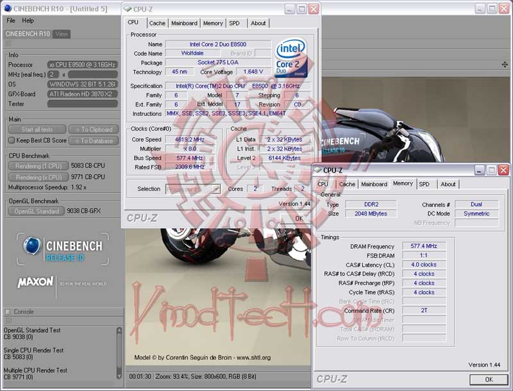Select the SPD tab in the CPU-Z Memory window

(x=424, y=184)
